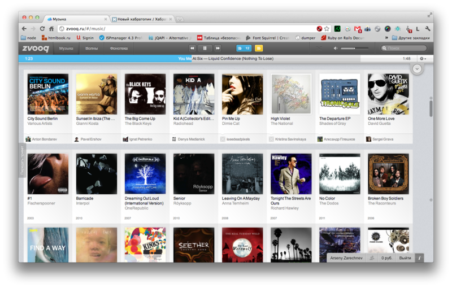Viewport: 452px width, 288px height.
Task: Open ISPmanager 4.3 bookmark
Action: point(120,38)
